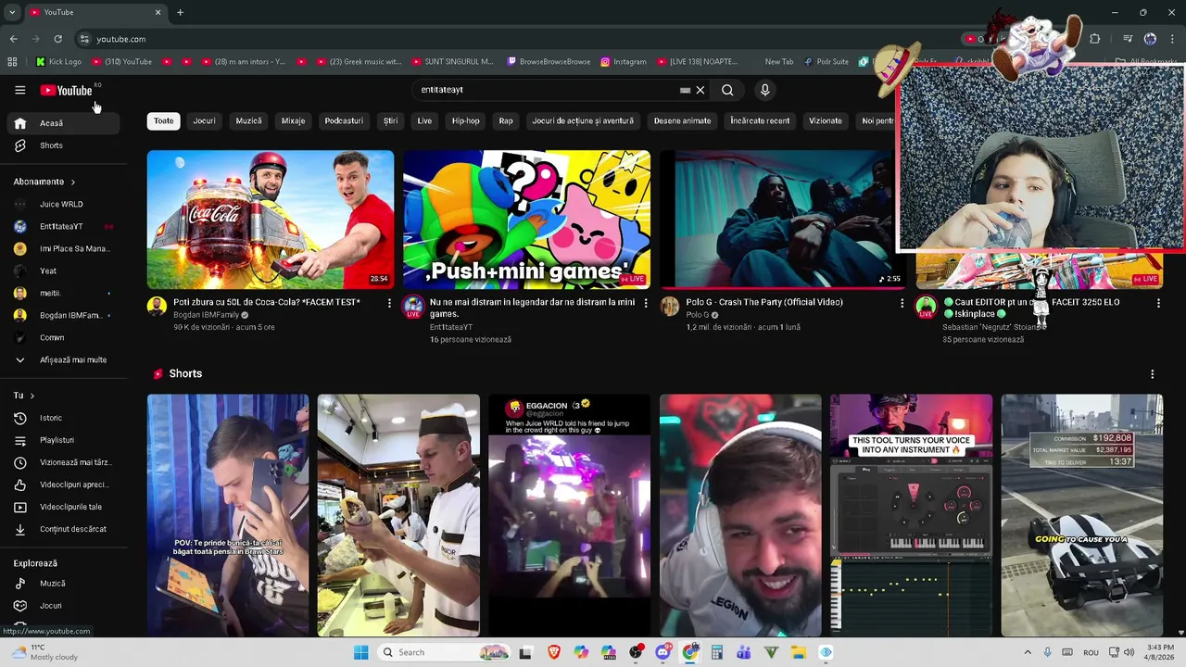
Task: Open Conținut descărcat downloads
Action: (x=61, y=529)
